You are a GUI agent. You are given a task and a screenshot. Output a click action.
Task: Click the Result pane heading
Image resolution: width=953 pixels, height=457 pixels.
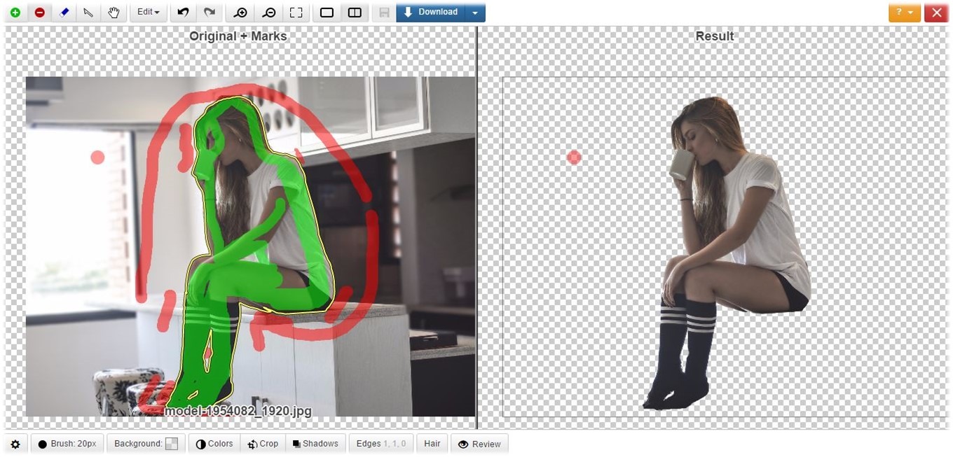coord(715,36)
